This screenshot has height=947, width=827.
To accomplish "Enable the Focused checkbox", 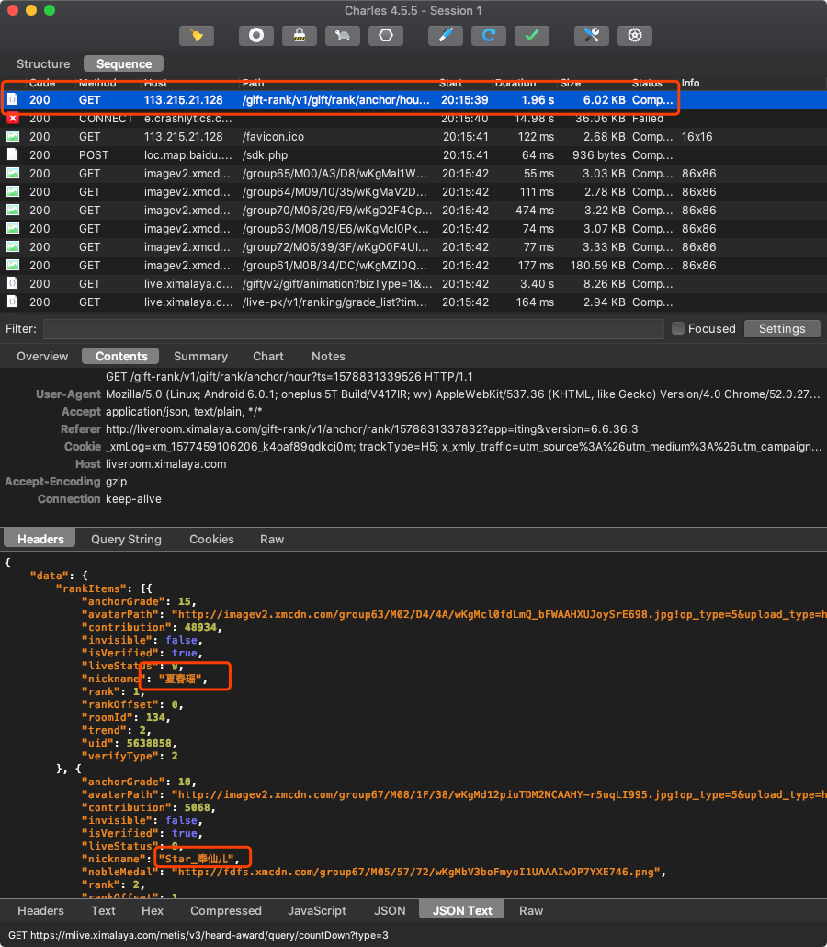I will (678, 328).
